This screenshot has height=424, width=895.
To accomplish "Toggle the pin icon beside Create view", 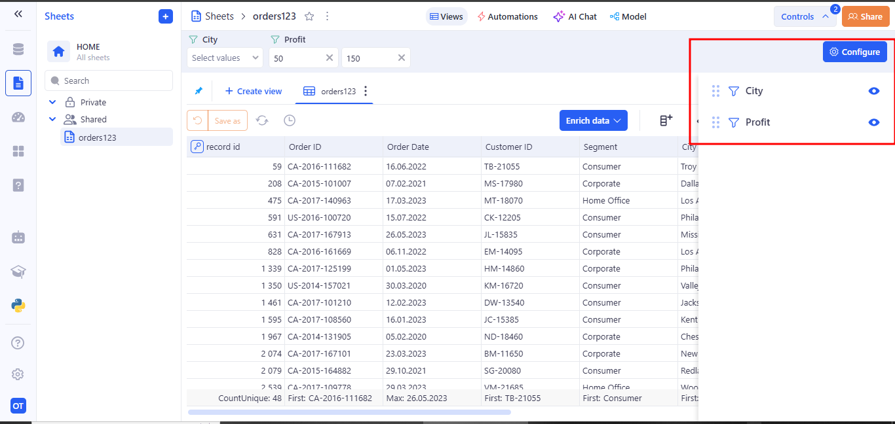I will (x=199, y=91).
